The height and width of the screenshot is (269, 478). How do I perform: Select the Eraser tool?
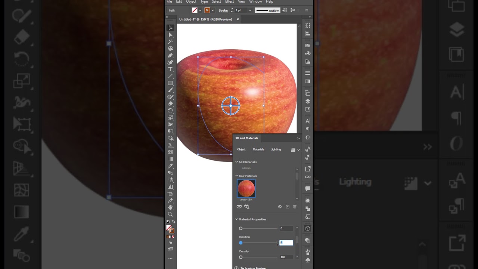[170, 104]
